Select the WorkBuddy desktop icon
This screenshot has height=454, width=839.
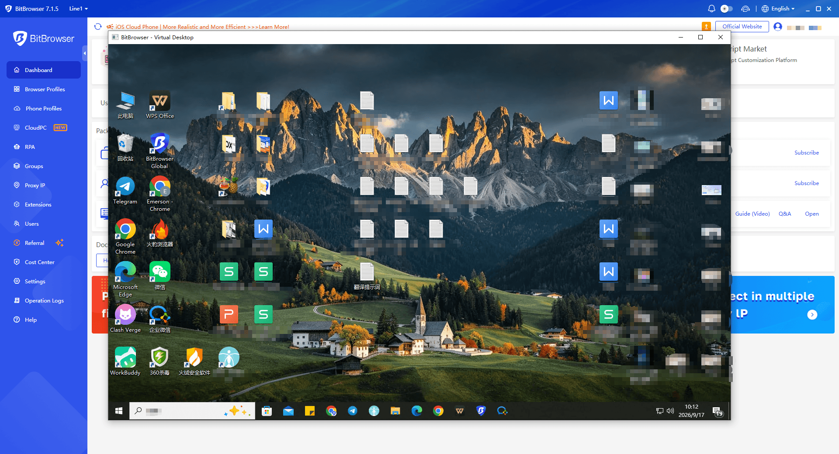tap(125, 361)
